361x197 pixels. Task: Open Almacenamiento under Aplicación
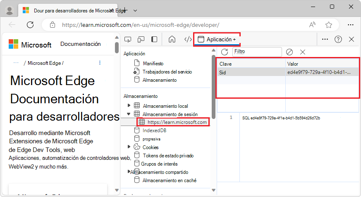(x=160, y=80)
